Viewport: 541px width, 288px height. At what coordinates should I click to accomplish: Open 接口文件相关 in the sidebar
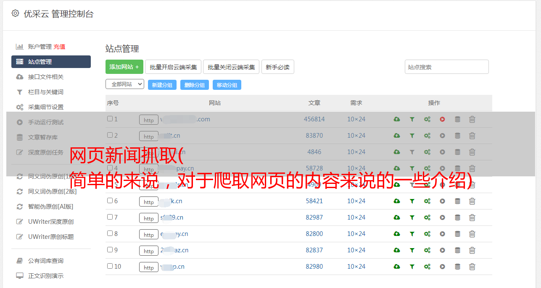point(46,77)
